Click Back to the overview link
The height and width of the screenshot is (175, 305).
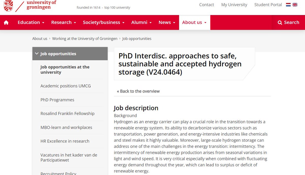tap(138, 91)
